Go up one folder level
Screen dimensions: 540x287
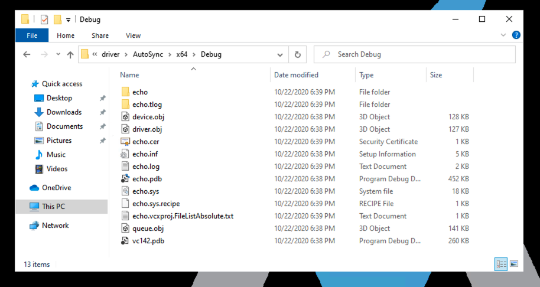[x=70, y=54]
